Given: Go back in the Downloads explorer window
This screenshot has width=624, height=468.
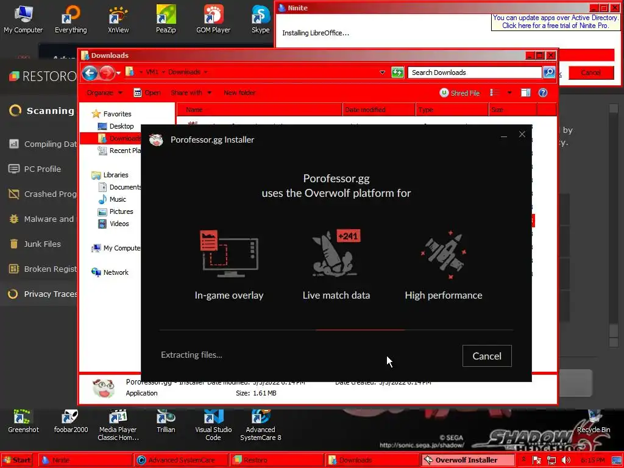Looking at the screenshot, I should point(90,73).
